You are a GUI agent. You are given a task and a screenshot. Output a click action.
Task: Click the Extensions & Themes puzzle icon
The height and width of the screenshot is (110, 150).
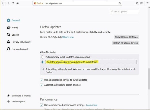coord(9,96)
